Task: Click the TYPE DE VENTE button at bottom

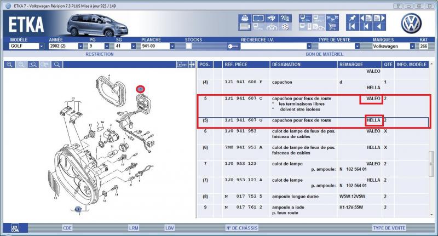Action: pos(389,228)
